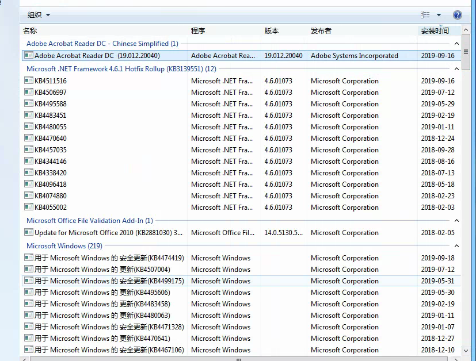Sort by the 安装时间 column header
Viewport: 476px width, 361px height.
pos(435,30)
